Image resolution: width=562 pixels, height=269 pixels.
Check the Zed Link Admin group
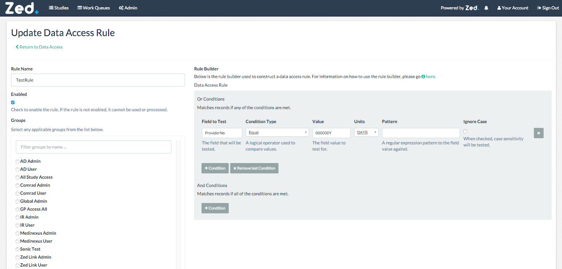coord(17,258)
